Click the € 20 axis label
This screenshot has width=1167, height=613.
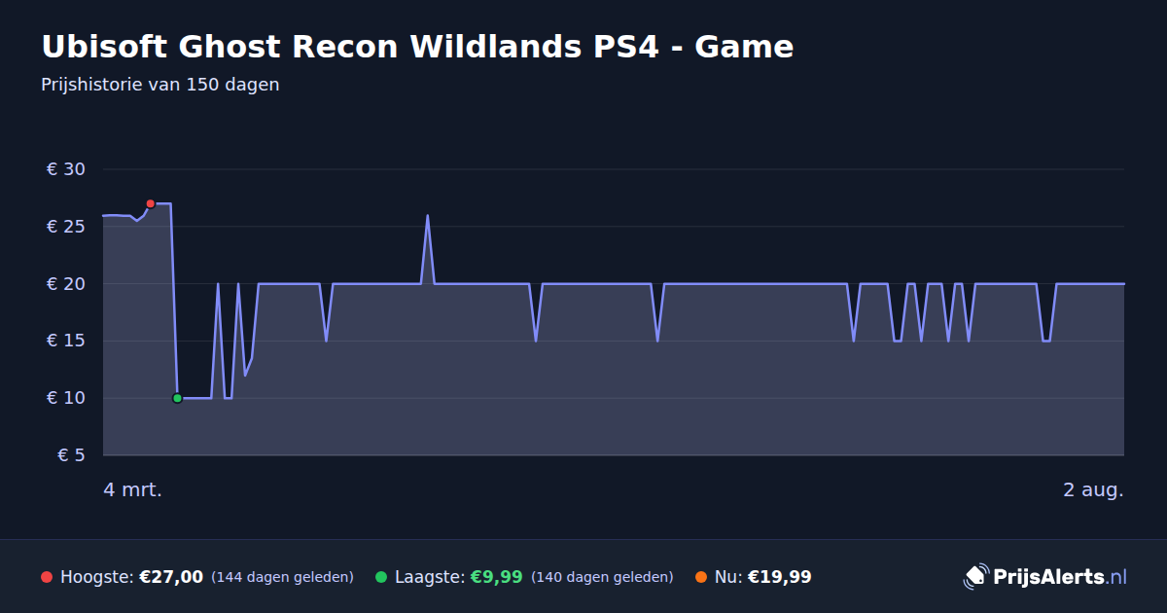66,284
